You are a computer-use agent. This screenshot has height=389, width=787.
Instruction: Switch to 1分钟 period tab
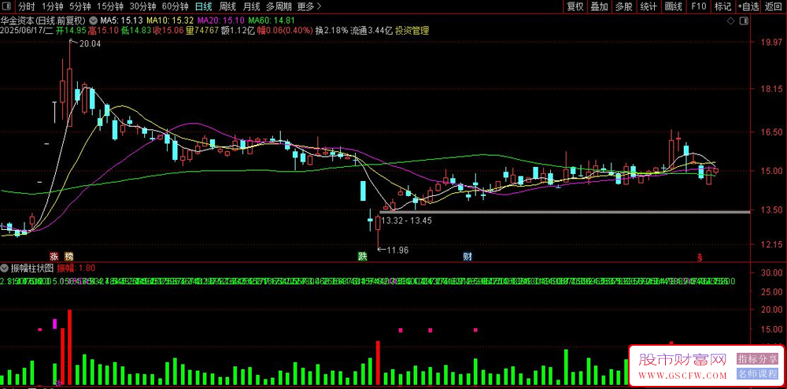52,6
